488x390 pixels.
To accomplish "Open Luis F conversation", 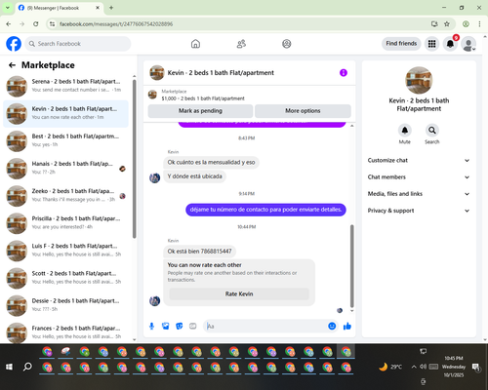I will 65,251.
